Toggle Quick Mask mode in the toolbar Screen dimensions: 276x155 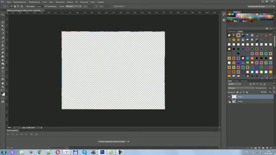3,98
